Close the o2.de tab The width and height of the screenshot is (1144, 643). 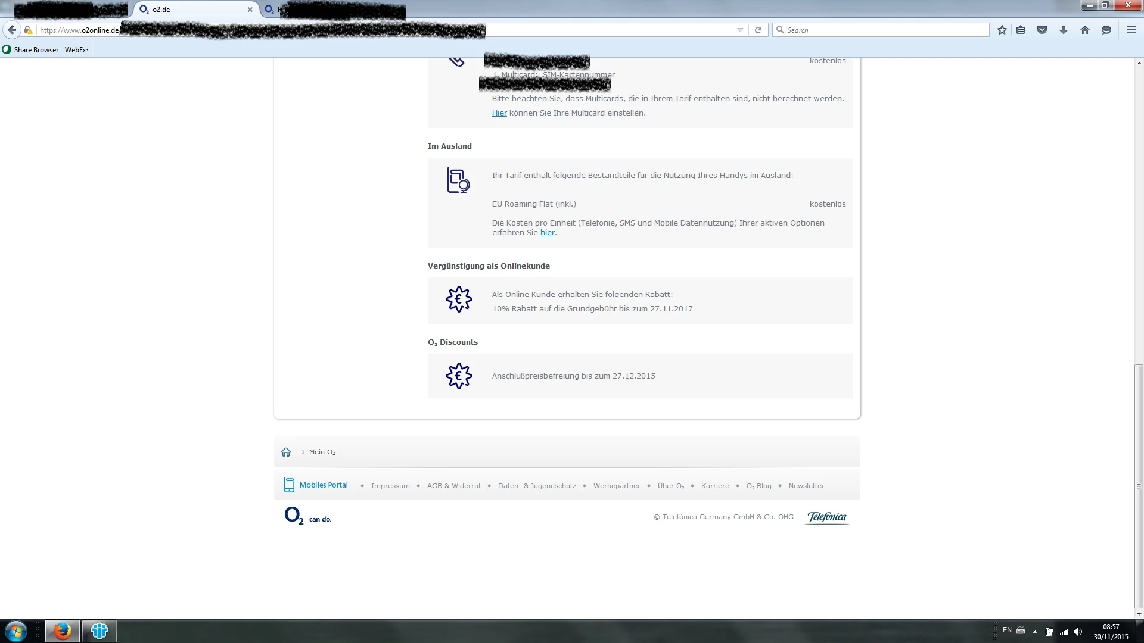pyautogui.click(x=250, y=10)
